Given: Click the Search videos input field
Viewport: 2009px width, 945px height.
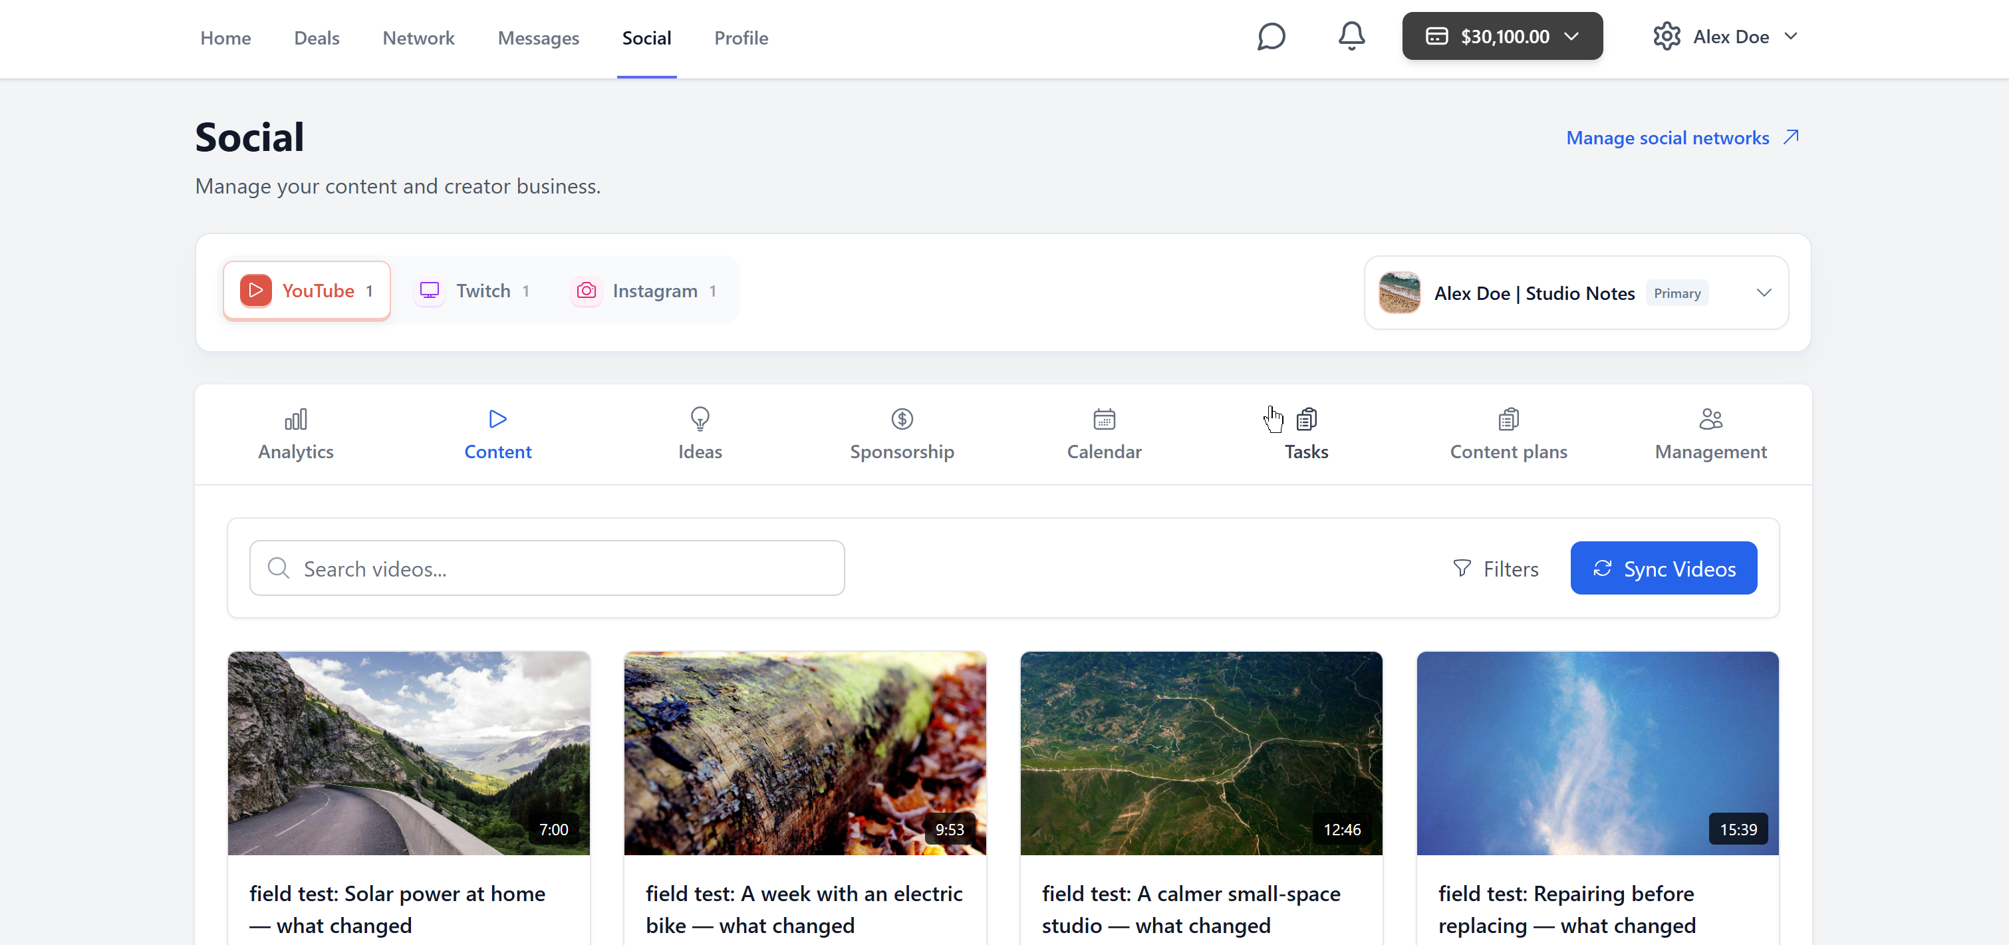Looking at the screenshot, I should [x=547, y=569].
